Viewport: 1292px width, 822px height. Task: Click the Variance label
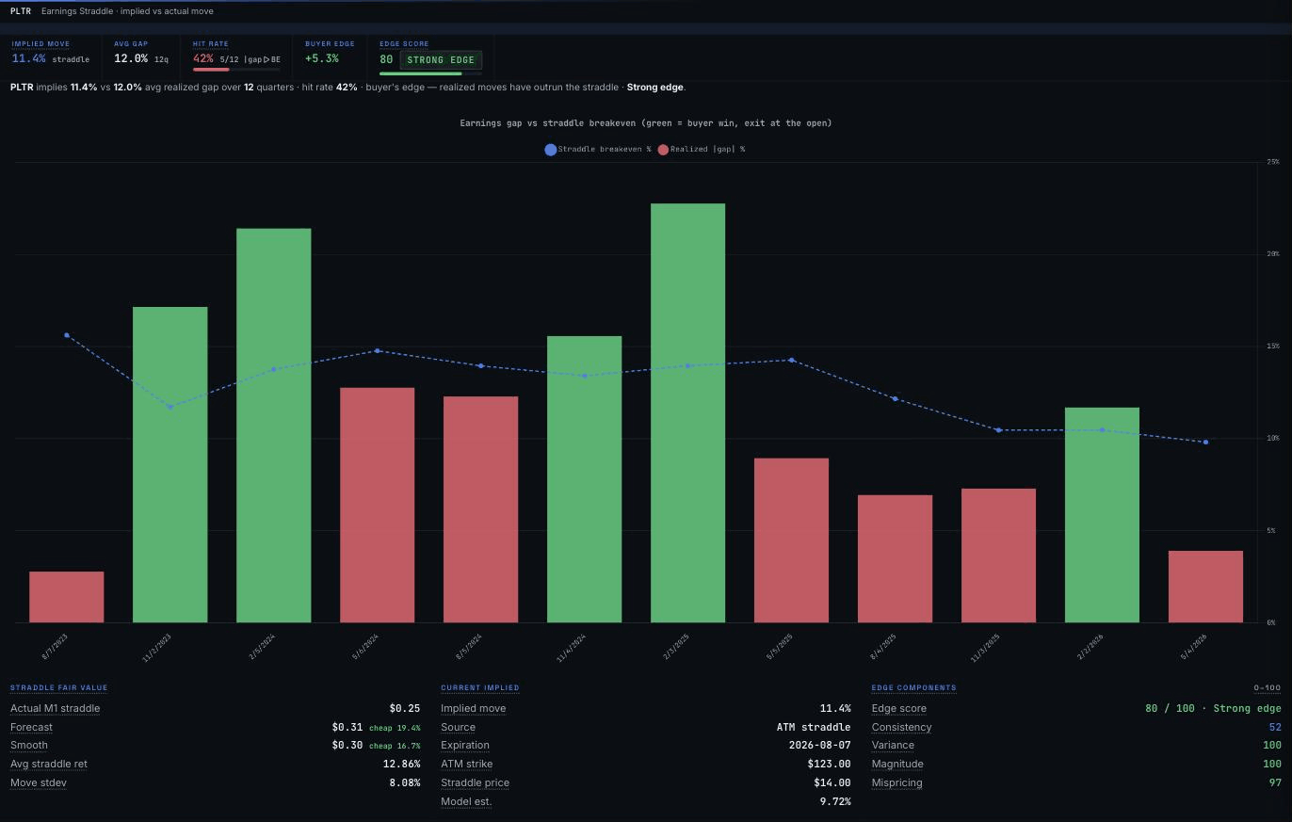point(893,745)
